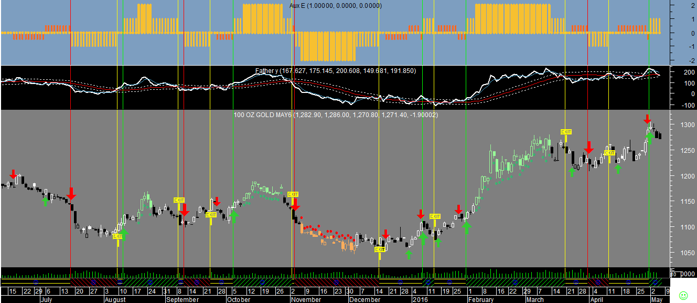Select the EXIT marker in mid April
697x303 pixels.
pyautogui.click(x=609, y=153)
